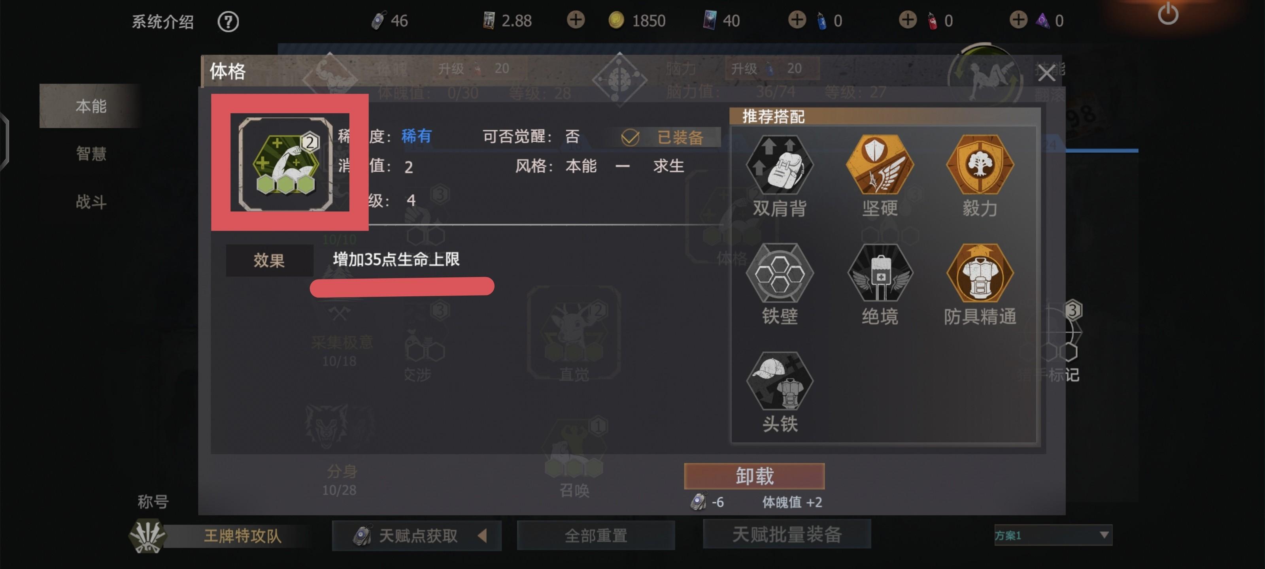Click the 天赋批量装备 batch equip button

[x=787, y=535]
